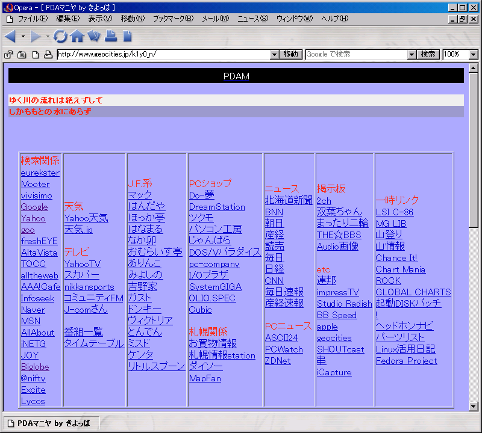Click the print preview icon beside address bar
The height and width of the screenshot is (433, 482).
(48, 55)
